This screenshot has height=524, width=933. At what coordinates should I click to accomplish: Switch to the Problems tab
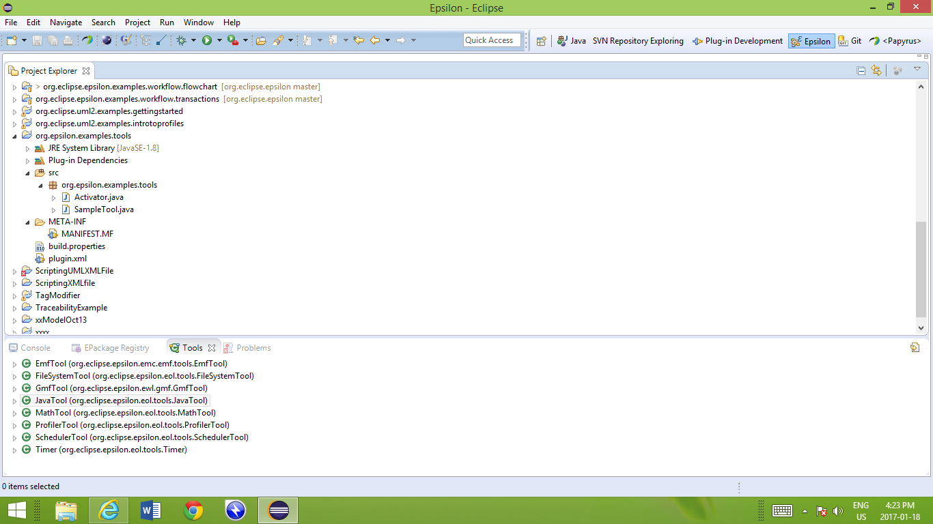[x=247, y=348]
